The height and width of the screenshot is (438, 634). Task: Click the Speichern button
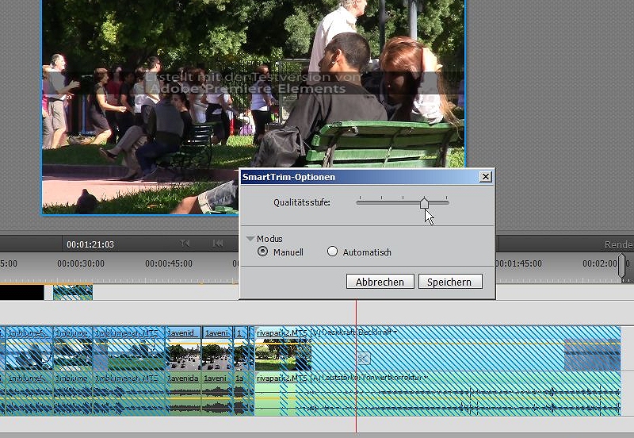tap(450, 282)
